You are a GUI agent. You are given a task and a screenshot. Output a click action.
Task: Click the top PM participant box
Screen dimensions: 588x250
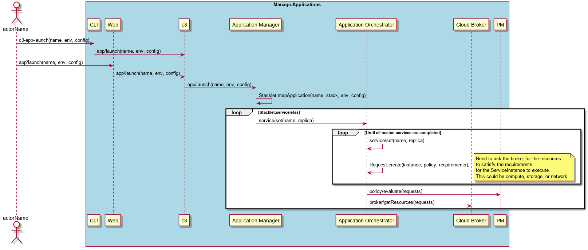(500, 25)
